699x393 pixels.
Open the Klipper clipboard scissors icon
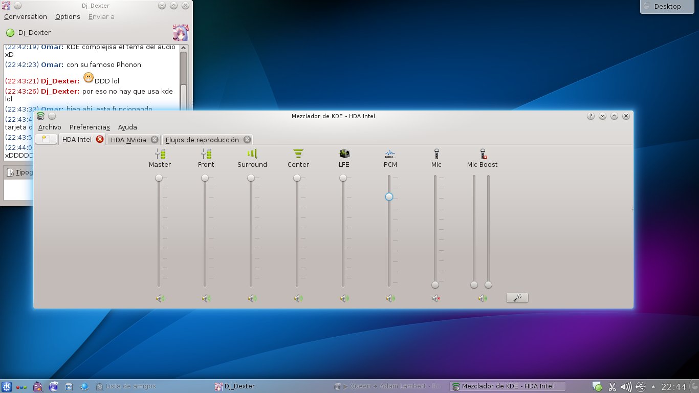pos(612,387)
